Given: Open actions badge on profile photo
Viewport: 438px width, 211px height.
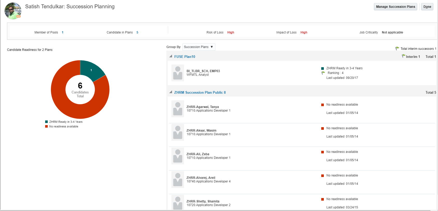Looking at the screenshot, I should click(x=18, y=16).
